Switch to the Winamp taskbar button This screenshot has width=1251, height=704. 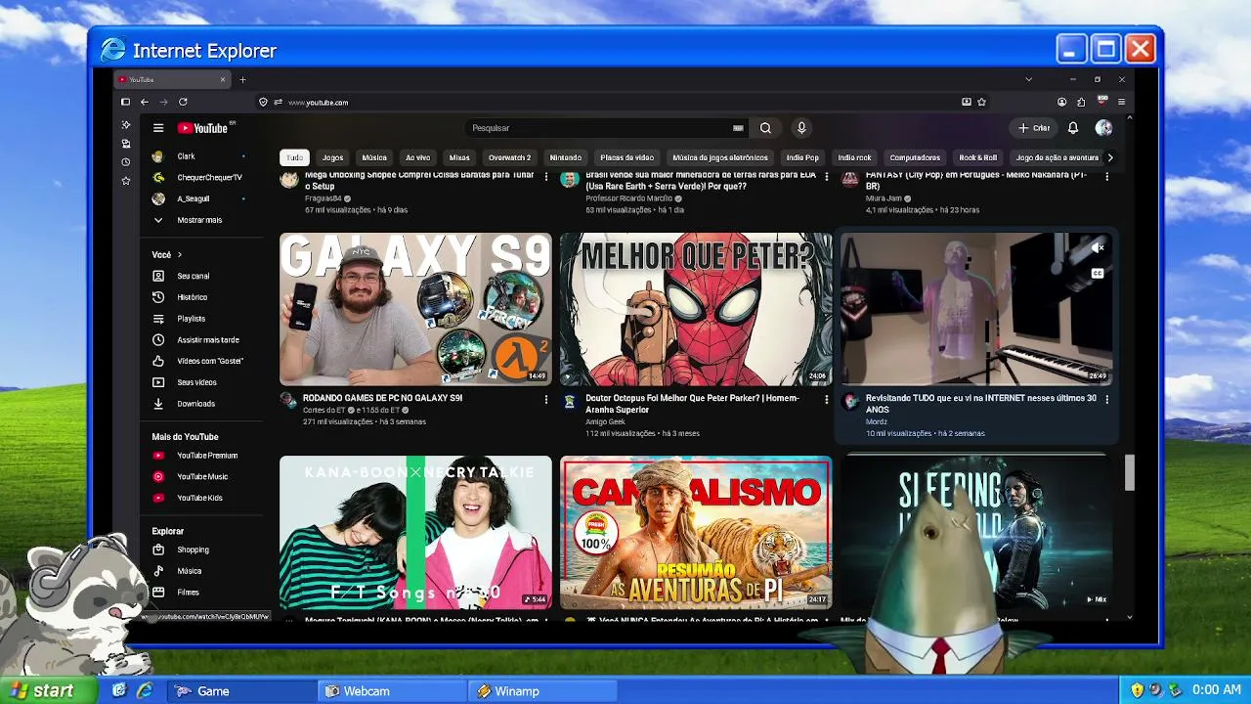(541, 691)
